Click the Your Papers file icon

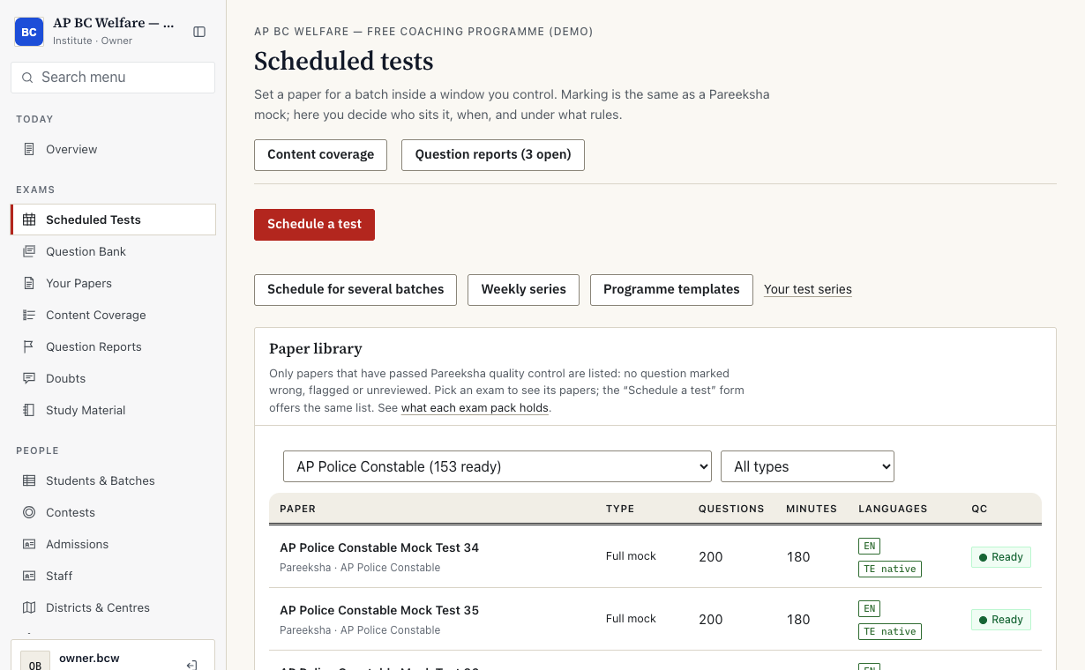point(29,283)
